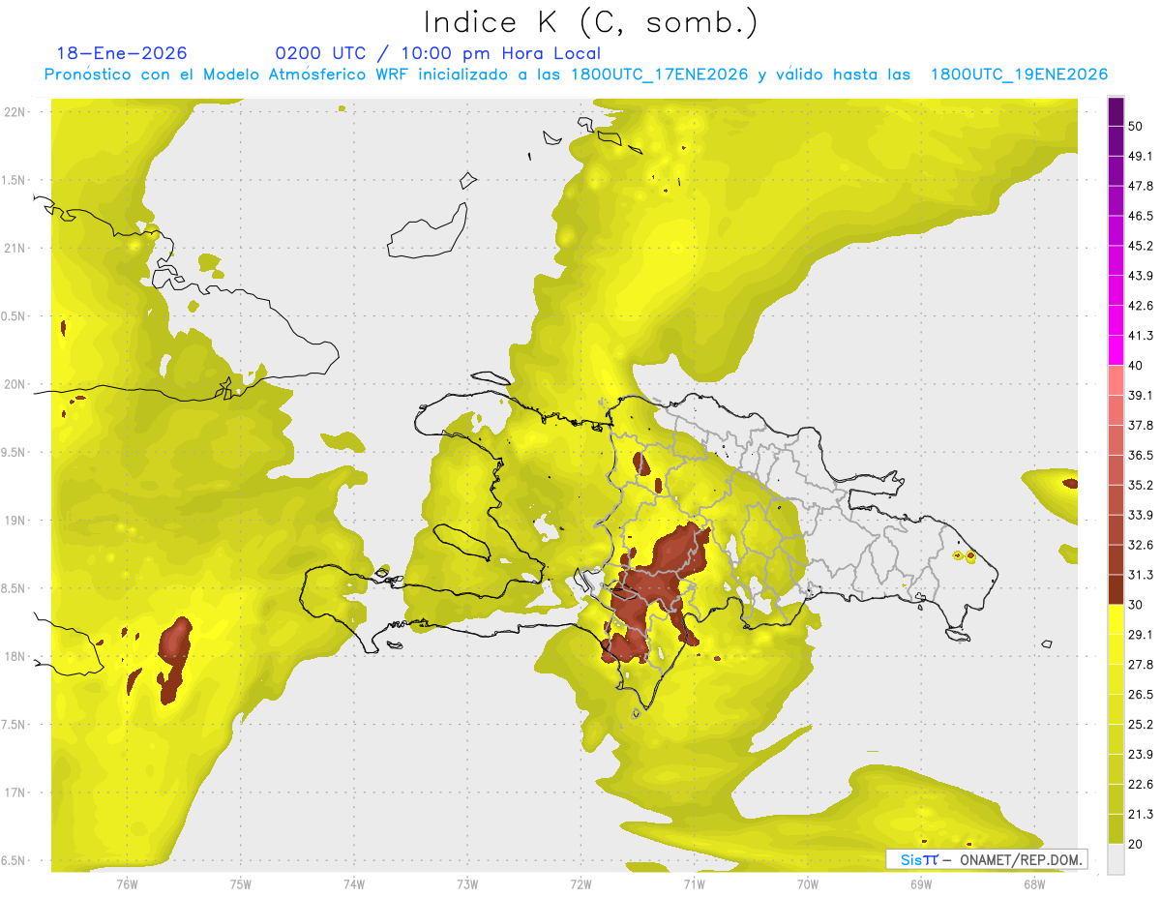Viewport: 1161px width, 897px height.
Task: Click the latitude label '20N'
Action: point(15,384)
